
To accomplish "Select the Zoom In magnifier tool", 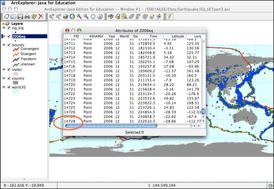I will (x=79, y=16).
